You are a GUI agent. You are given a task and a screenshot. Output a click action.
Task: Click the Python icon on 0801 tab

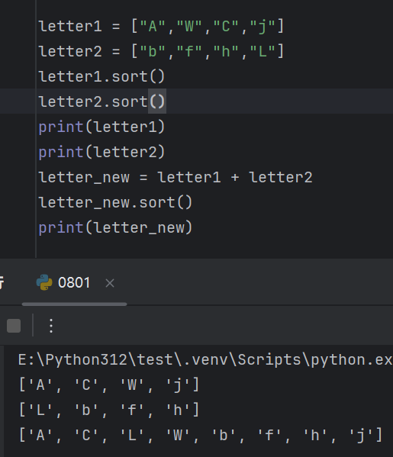pyautogui.click(x=44, y=282)
